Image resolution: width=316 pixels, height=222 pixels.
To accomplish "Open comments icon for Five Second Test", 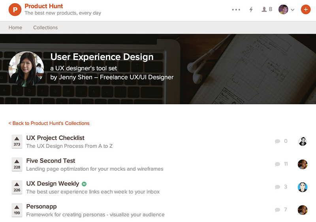I will [x=278, y=164].
